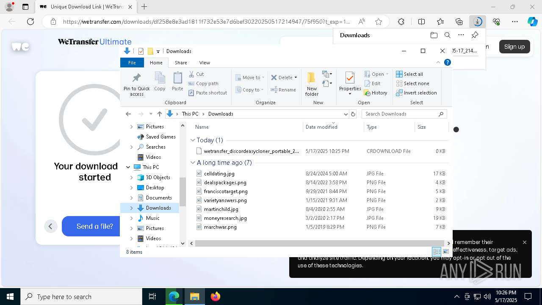Click Paste shortcut in ribbon
This screenshot has height=305, width=542.
click(x=207, y=93)
